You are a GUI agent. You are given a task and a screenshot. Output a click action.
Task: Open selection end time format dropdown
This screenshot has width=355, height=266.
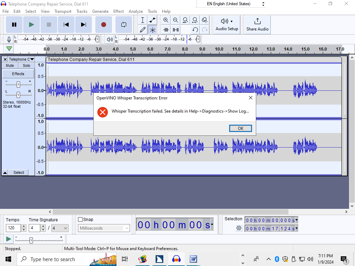[x=297, y=228]
